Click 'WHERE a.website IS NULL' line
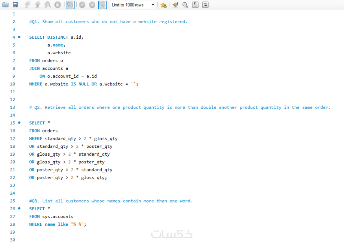 point(83,84)
